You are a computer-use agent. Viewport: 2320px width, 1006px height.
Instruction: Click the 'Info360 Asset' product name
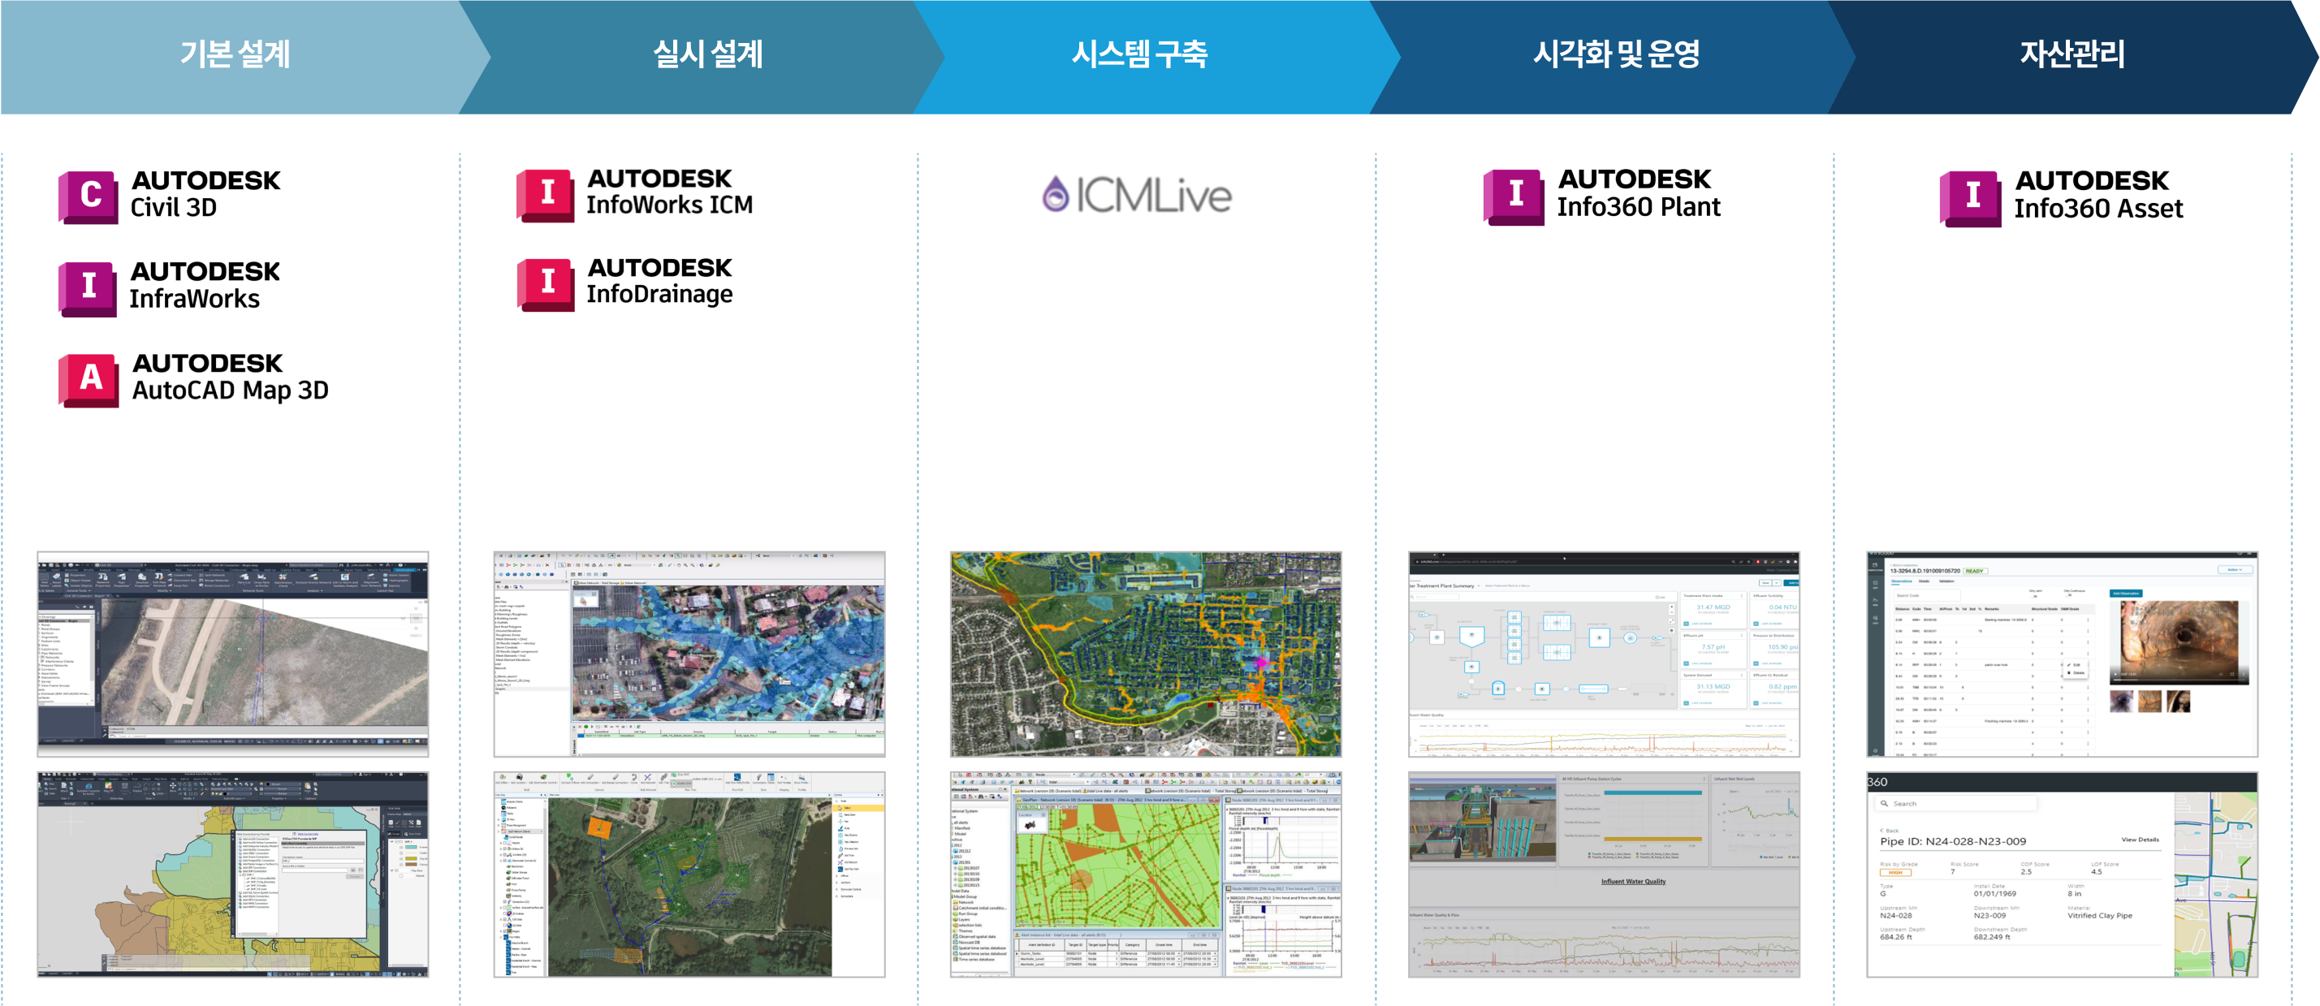coord(2098,209)
